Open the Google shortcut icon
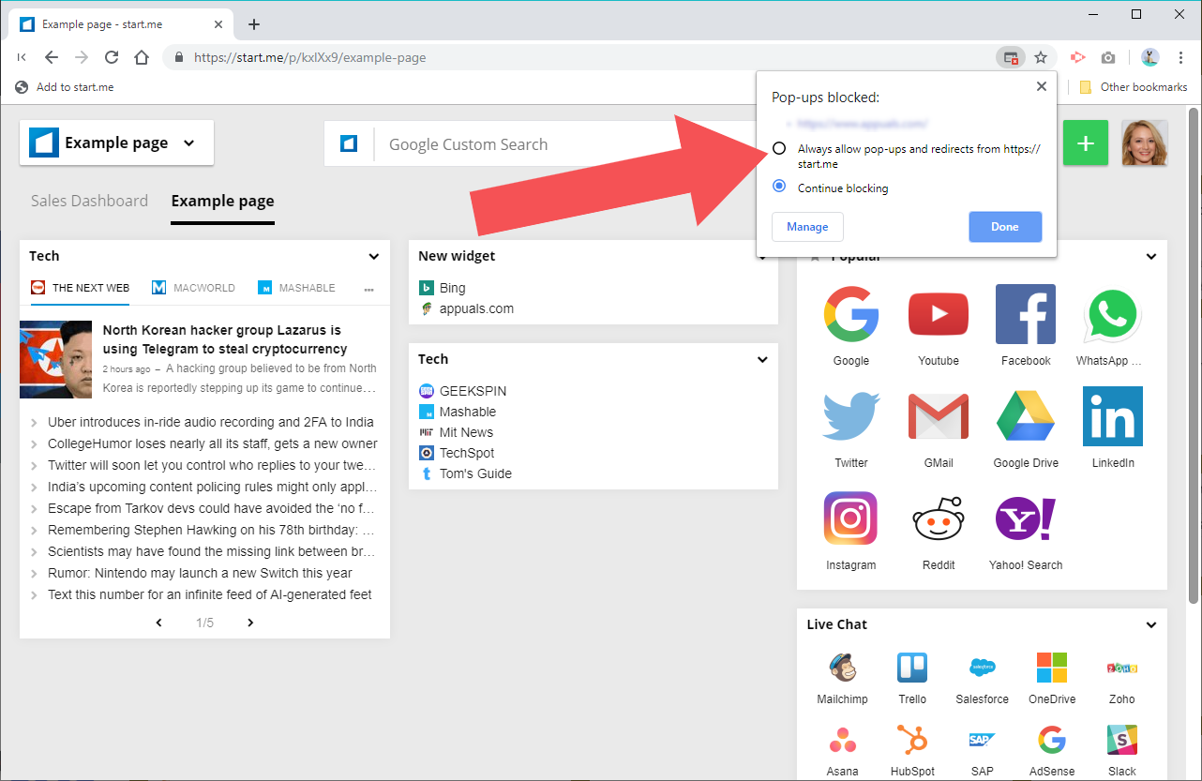The height and width of the screenshot is (781, 1202). [851, 314]
